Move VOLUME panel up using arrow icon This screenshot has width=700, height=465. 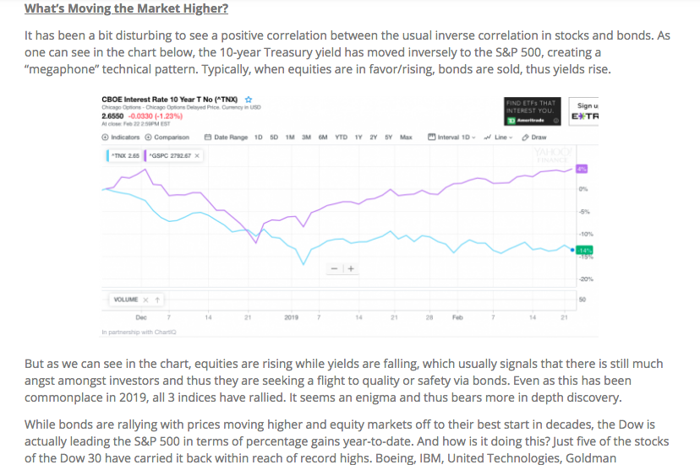[156, 300]
